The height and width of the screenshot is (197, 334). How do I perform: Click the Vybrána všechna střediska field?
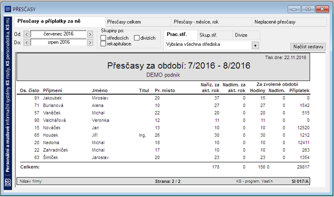(208, 45)
